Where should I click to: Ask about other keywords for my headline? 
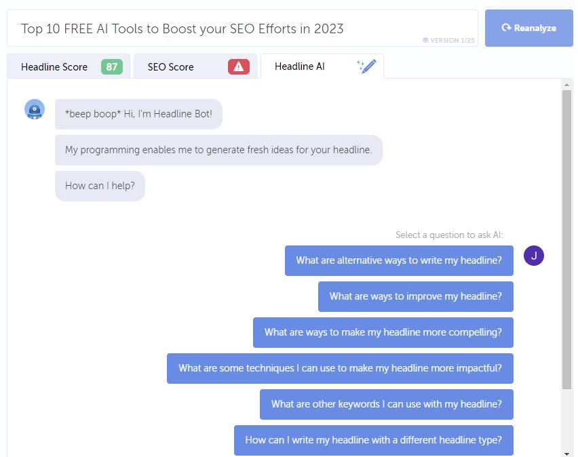point(387,404)
